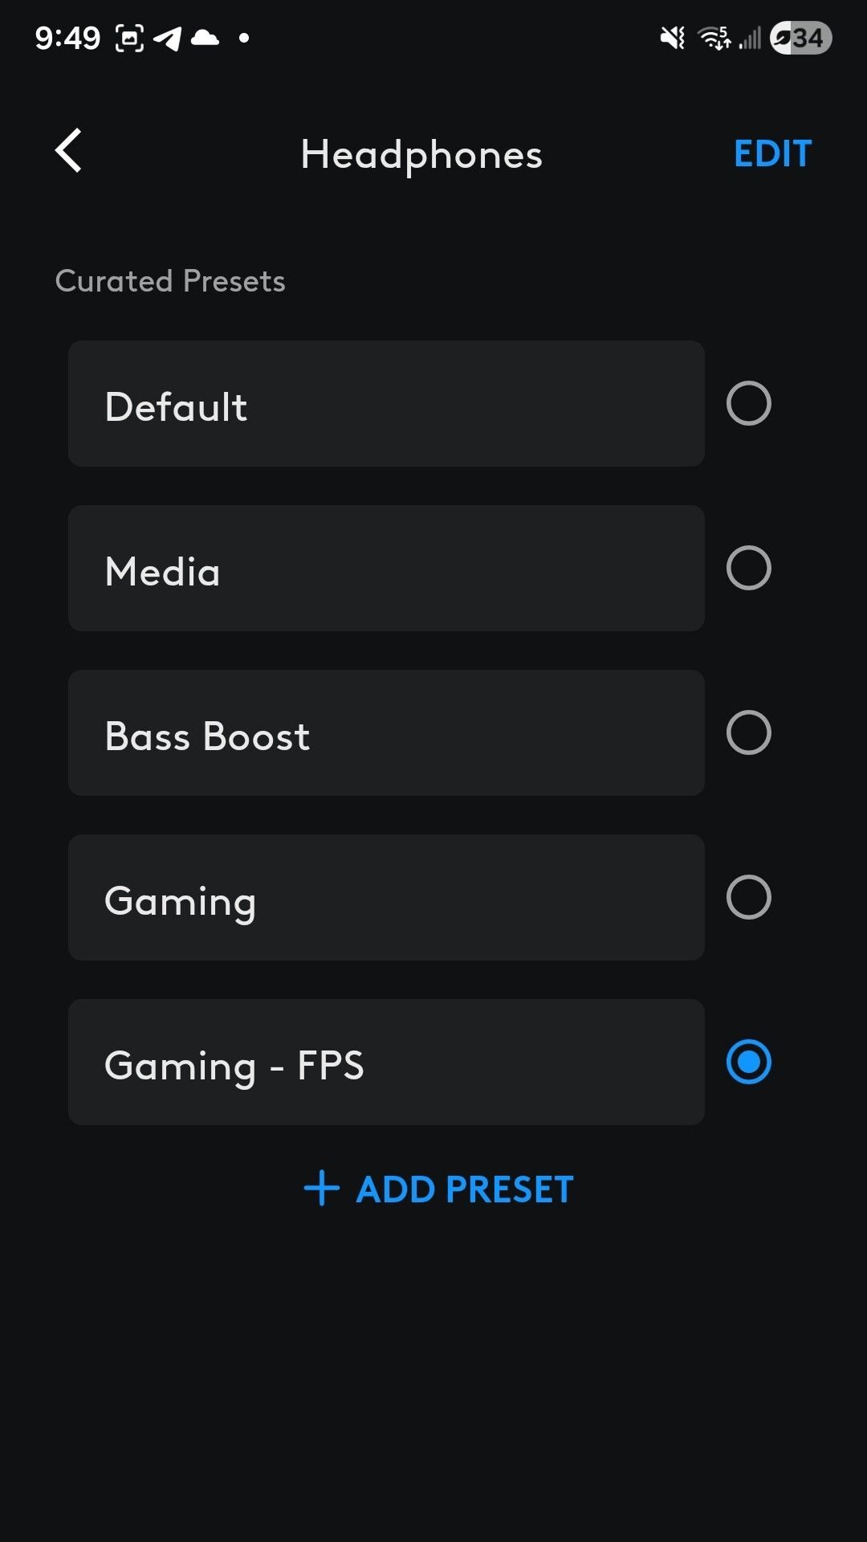This screenshot has width=867, height=1542.
Task: Tap the plus icon to add preset
Action: click(322, 1189)
